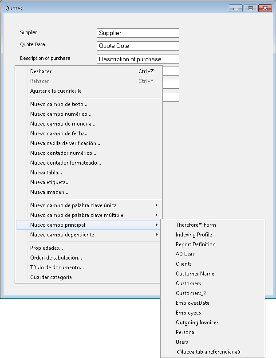Viewport: 276px width, 358px height.
Task: Select Nueva tabla... menu entry
Action: [89, 173]
